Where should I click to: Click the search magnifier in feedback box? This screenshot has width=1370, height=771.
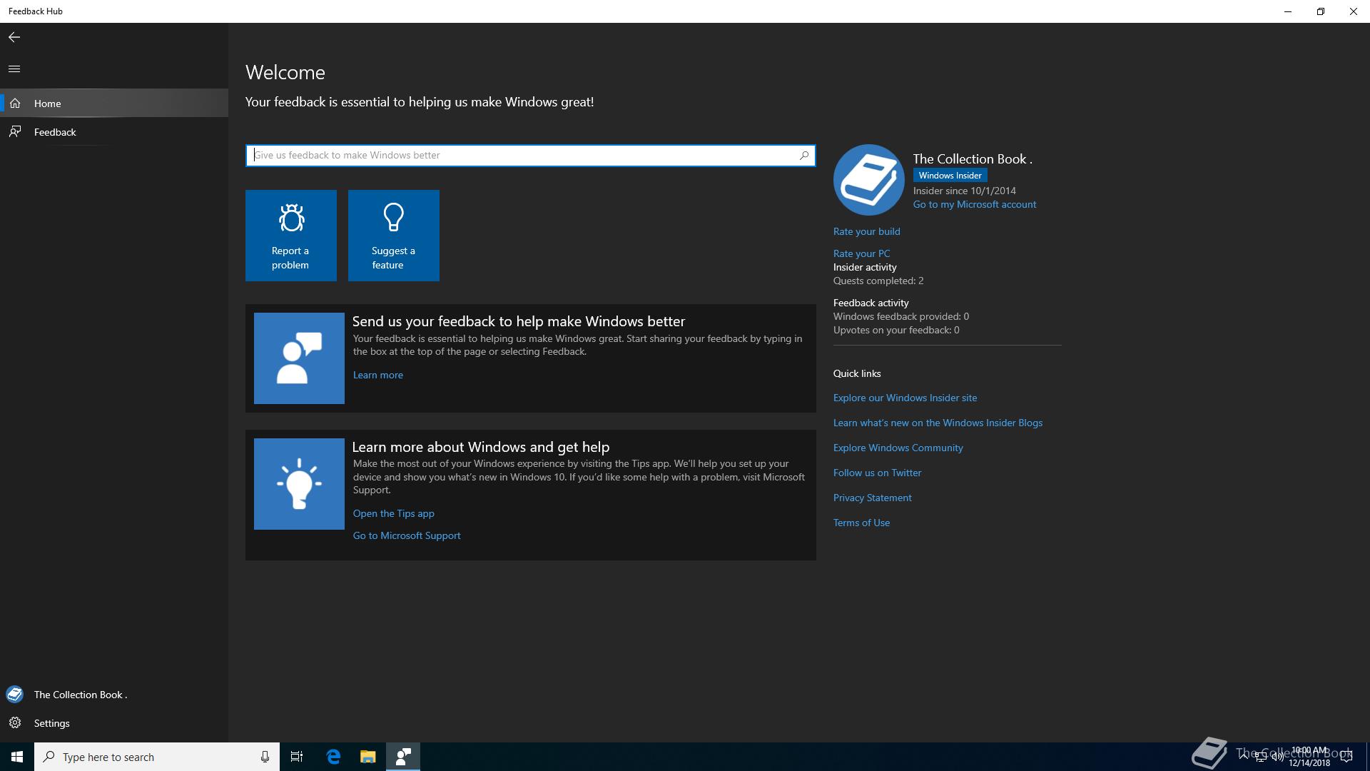click(x=804, y=155)
